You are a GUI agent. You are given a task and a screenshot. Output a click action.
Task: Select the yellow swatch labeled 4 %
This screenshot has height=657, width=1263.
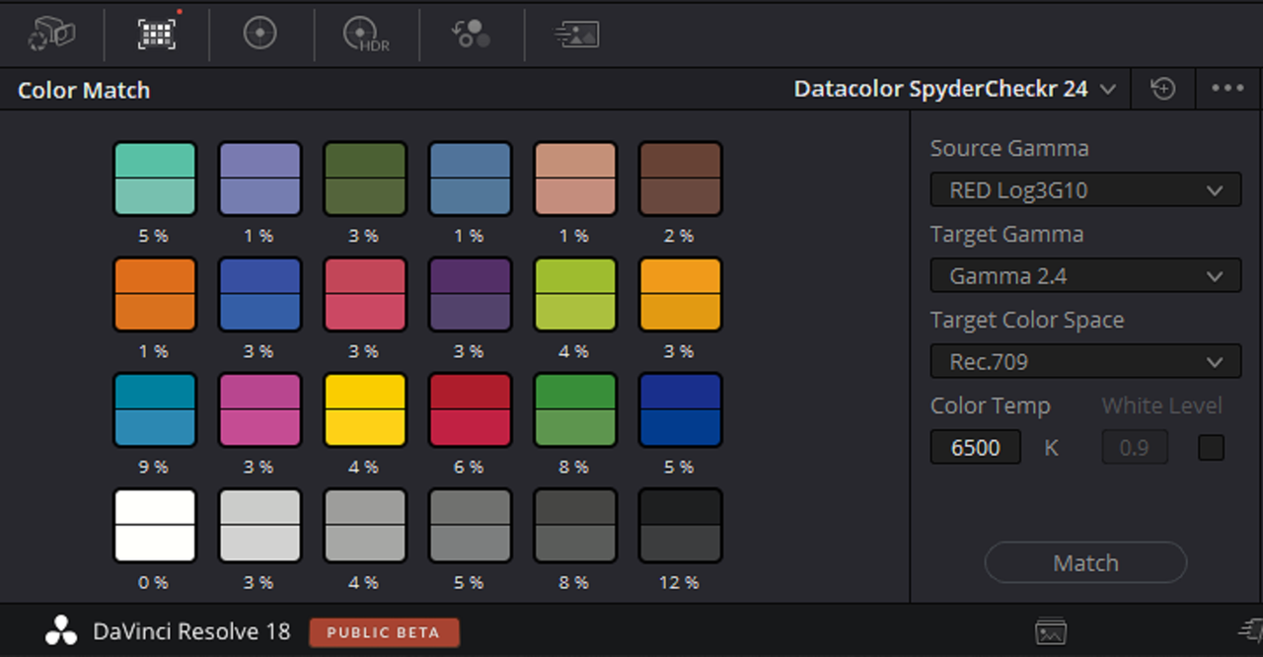365,409
